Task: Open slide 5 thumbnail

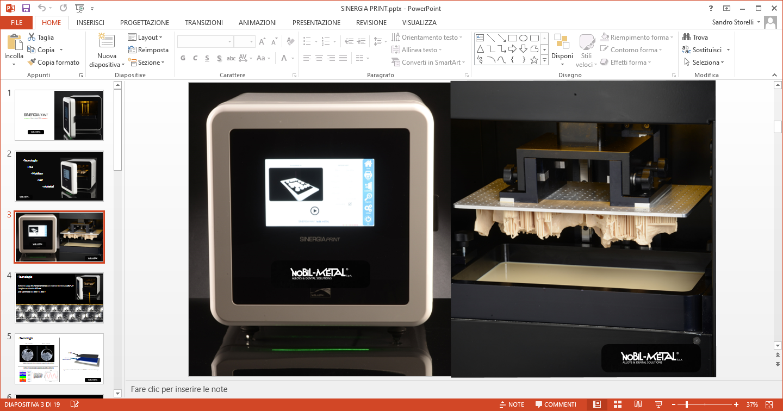Action: (59, 359)
